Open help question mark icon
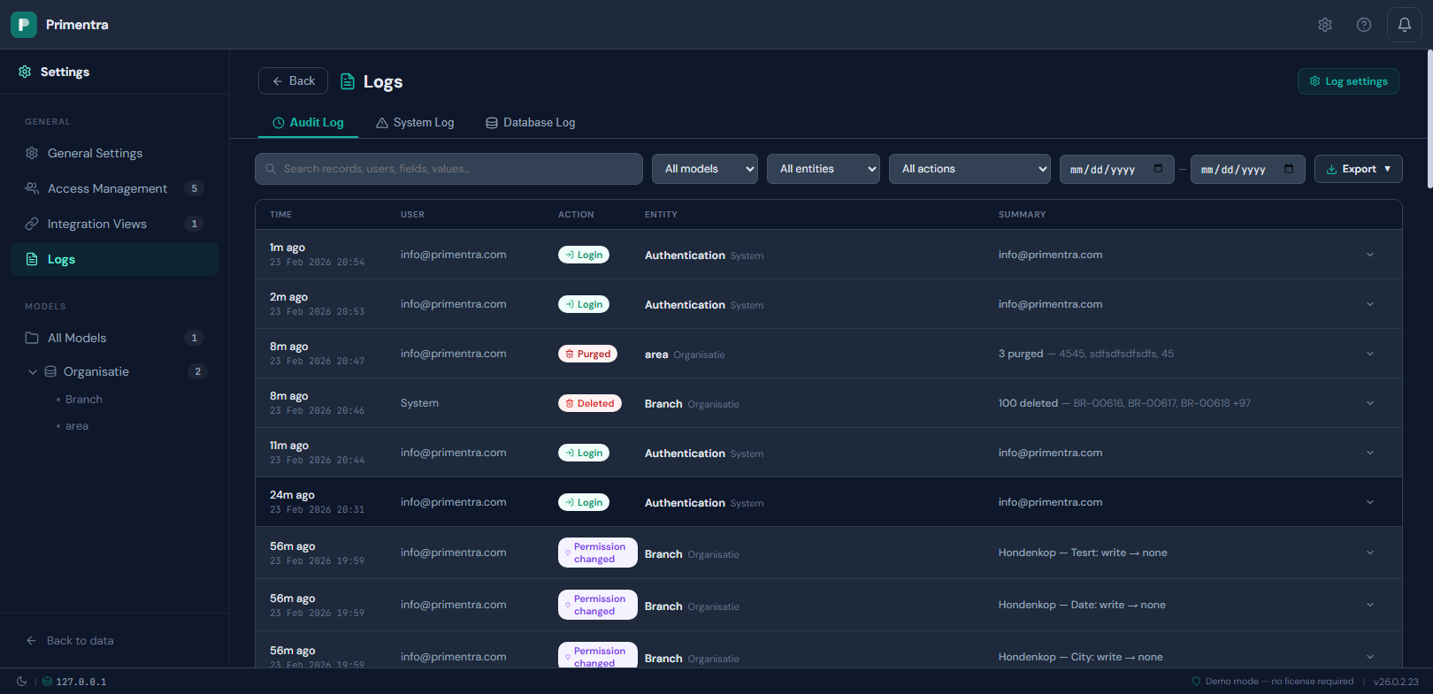The width and height of the screenshot is (1433, 694). [x=1364, y=25]
